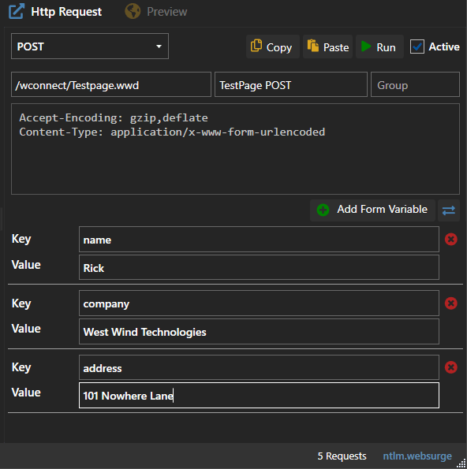Image resolution: width=467 pixels, height=469 pixels.
Task: Uncheck the Active checkbox
Action: point(417,47)
